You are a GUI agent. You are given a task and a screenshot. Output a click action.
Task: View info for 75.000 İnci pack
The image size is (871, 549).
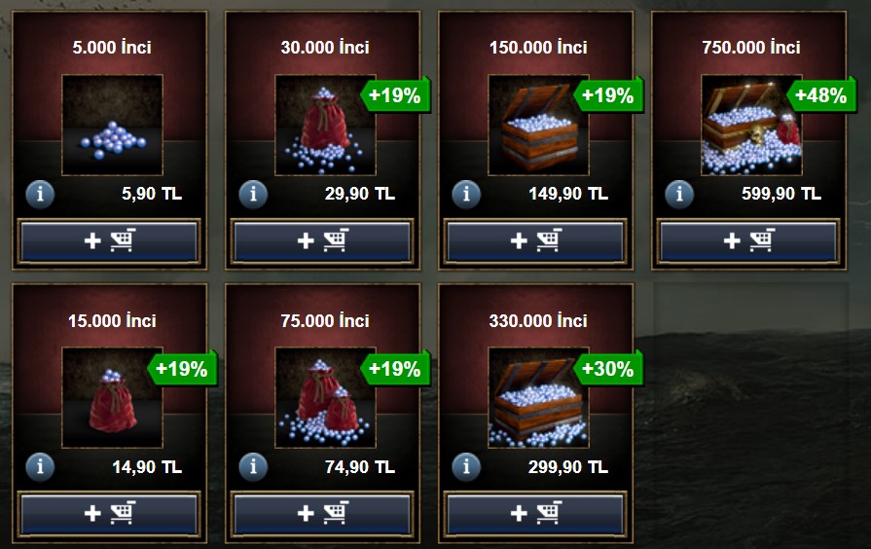point(253,467)
